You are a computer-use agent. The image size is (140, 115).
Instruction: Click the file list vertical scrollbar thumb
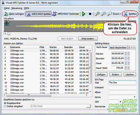(90, 68)
